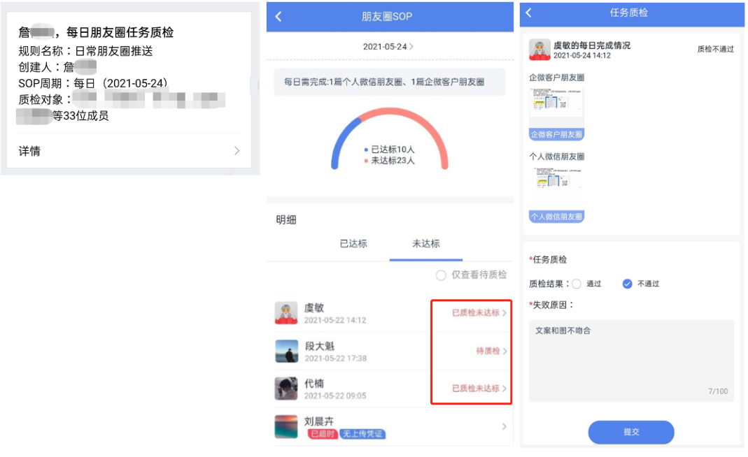Tap the 虞敏的每日完成情况 title
The height and width of the screenshot is (457, 748).
[x=591, y=45]
